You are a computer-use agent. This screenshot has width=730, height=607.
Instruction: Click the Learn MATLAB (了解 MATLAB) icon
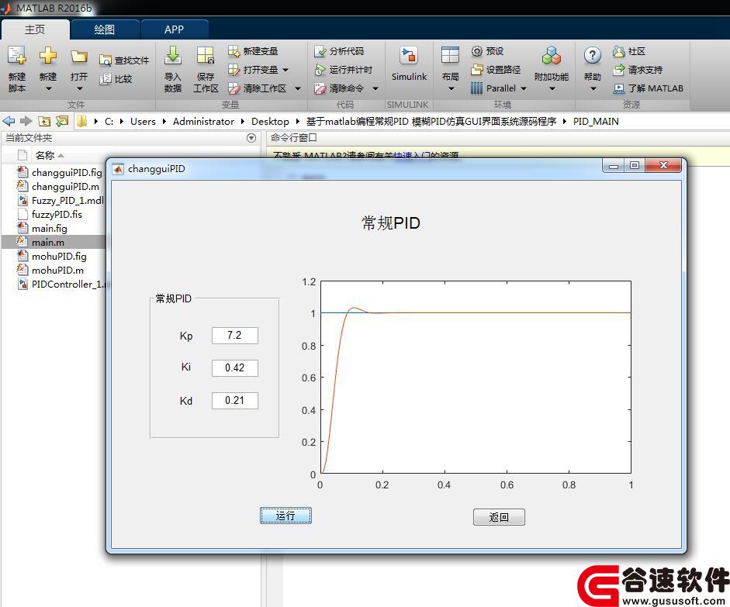[x=619, y=88]
